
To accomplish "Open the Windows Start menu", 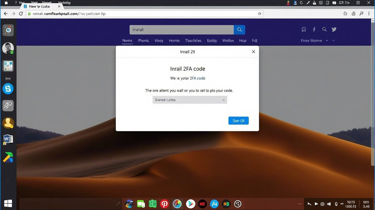I will 8,203.
